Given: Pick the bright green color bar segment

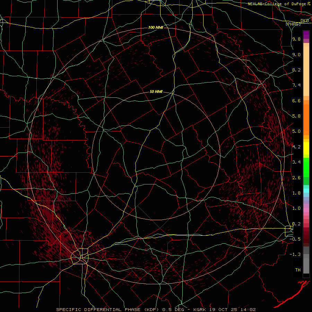Looking at the screenshot, I should pos(306,167).
